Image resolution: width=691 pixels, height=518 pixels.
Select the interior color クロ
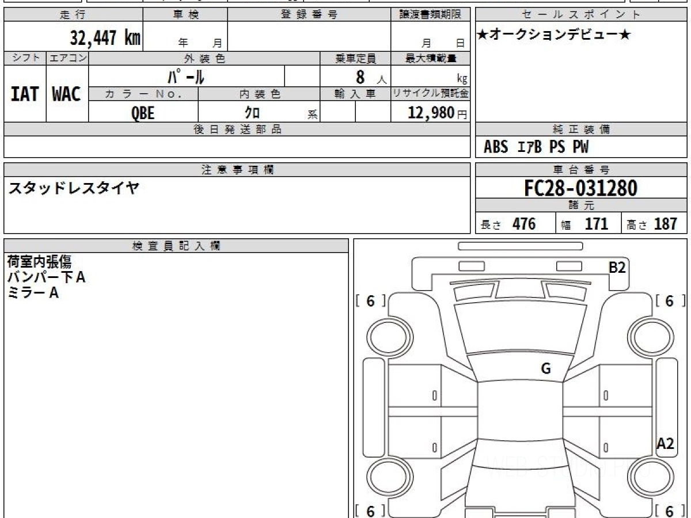pyautogui.click(x=252, y=113)
